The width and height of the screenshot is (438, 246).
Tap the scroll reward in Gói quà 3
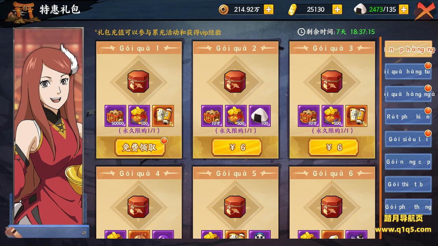coord(356,116)
